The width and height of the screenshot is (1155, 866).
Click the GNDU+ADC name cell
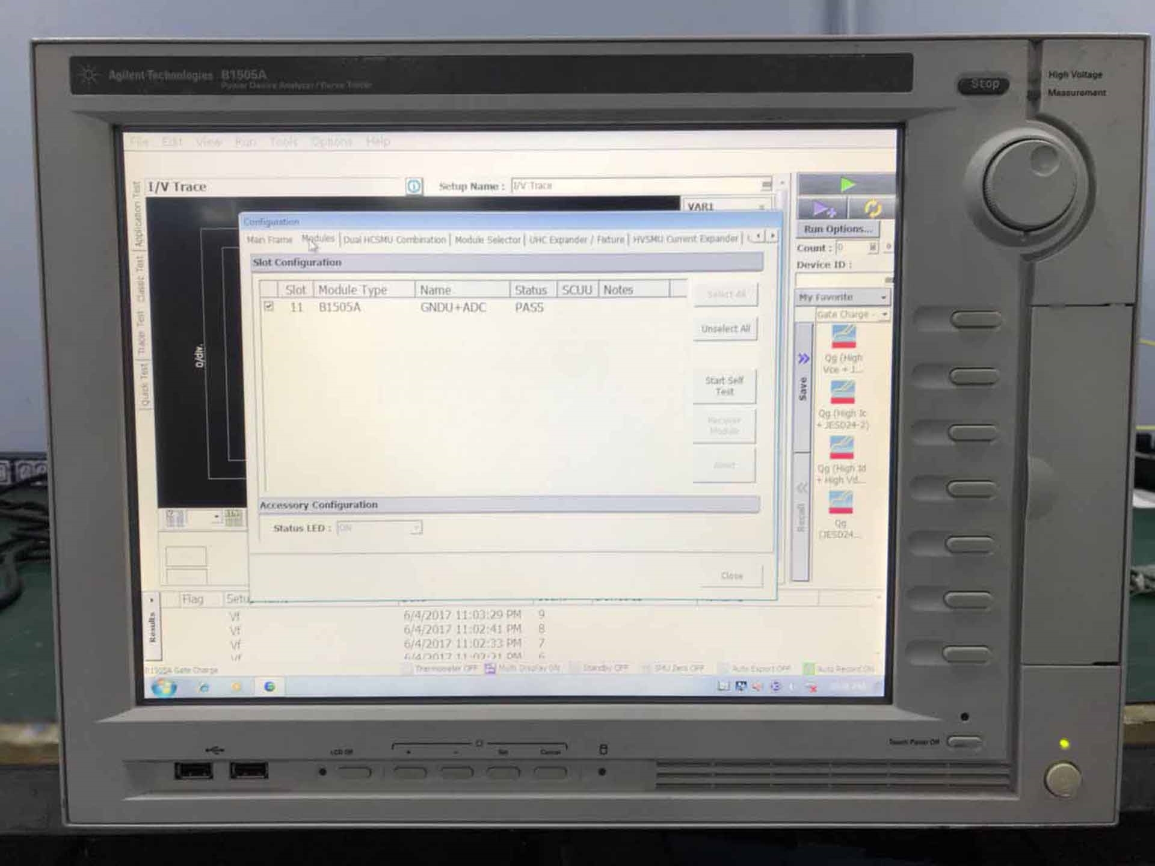(453, 307)
